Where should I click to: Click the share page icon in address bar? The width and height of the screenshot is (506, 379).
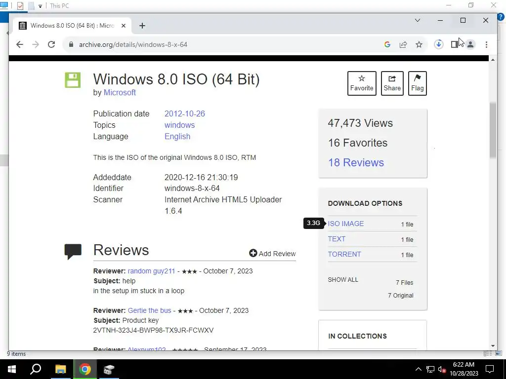[x=403, y=44]
